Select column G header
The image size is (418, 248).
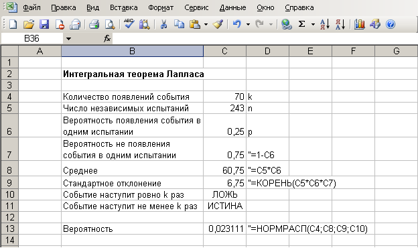397,51
